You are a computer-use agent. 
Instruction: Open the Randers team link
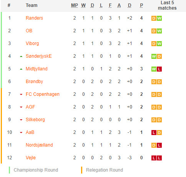(x=34, y=18)
